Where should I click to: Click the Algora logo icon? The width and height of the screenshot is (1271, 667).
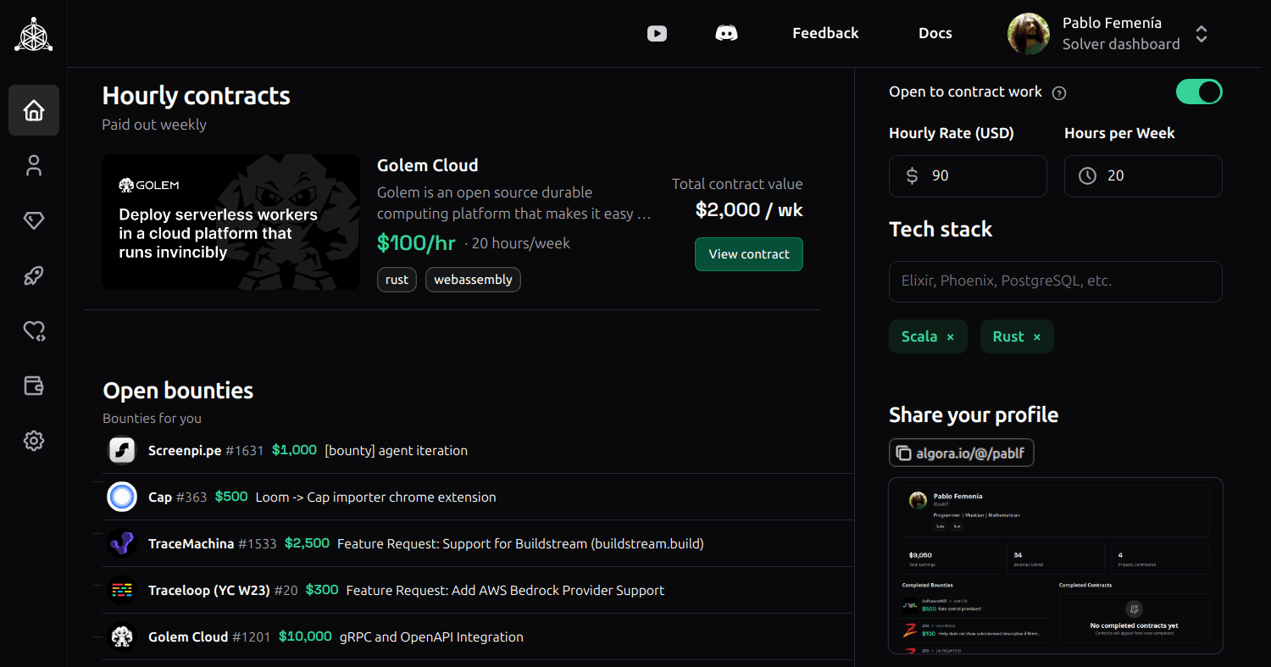click(x=33, y=34)
